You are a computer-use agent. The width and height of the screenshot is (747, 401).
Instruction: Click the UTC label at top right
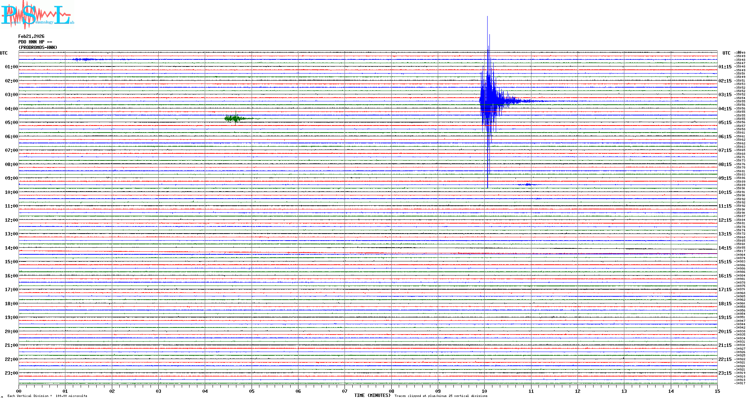click(x=726, y=53)
